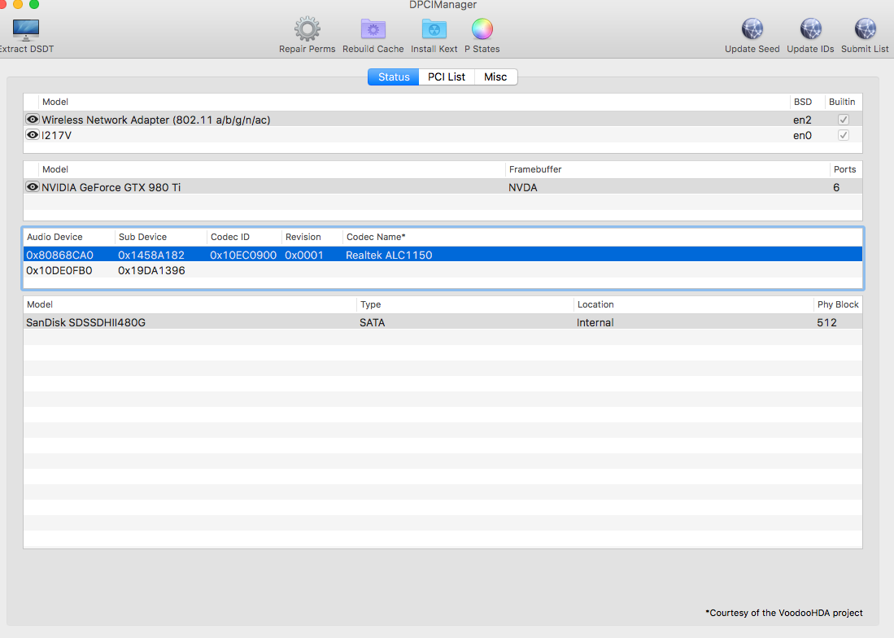Click the Update IDs globe icon
This screenshot has width=894, height=638.
coord(810,30)
